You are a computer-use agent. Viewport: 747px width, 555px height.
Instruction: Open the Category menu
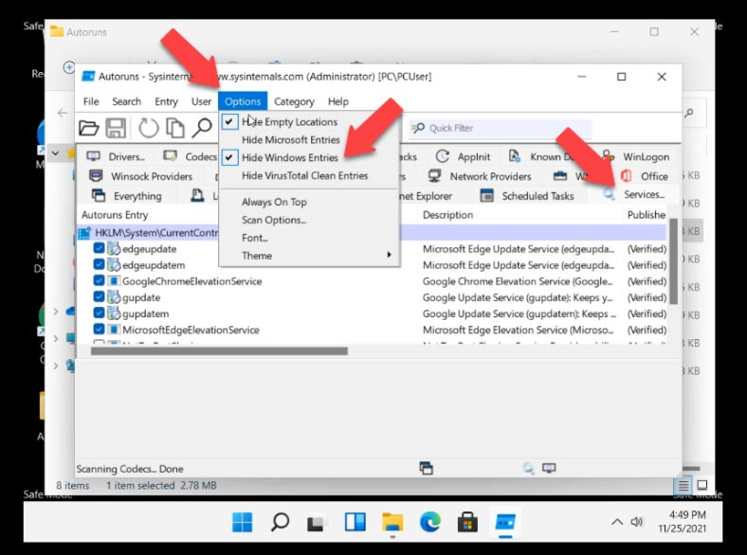[294, 101]
